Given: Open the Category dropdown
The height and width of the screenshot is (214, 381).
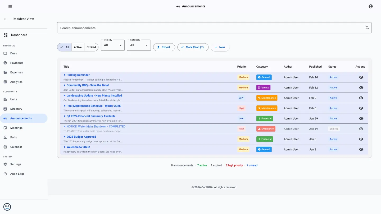Looking at the screenshot, I should [139, 45].
